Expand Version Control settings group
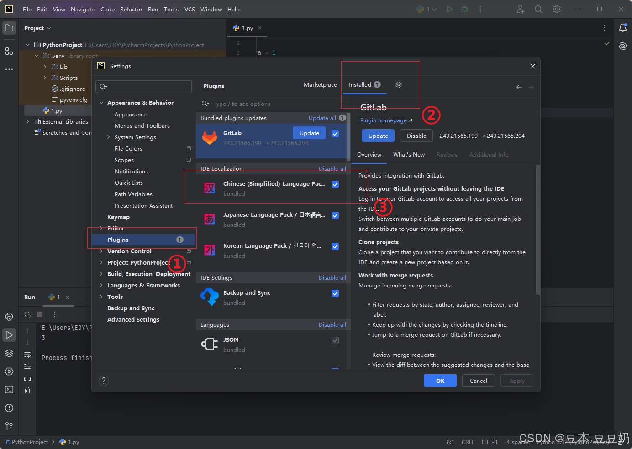This screenshot has width=632, height=449. coord(101,251)
